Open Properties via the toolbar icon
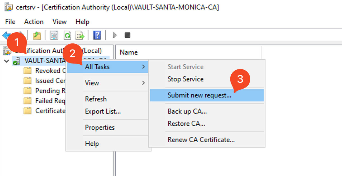Viewport: 342px width, 176px height. click(x=54, y=35)
